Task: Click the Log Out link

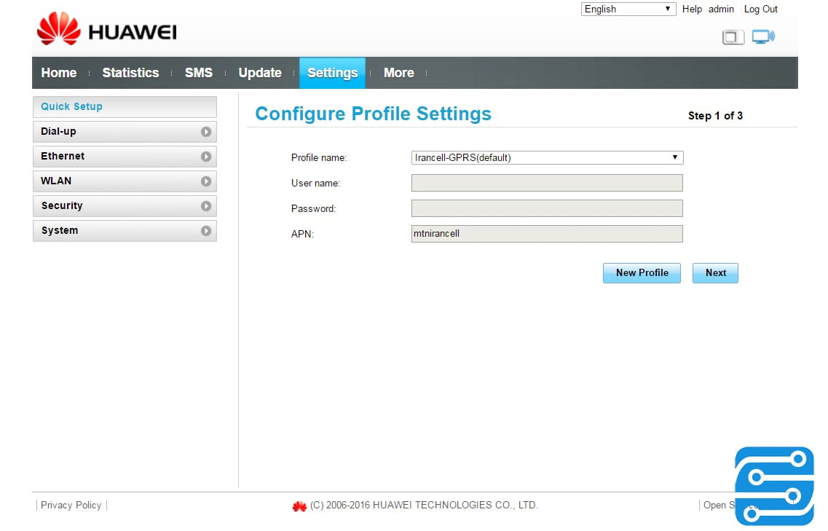Action: (760, 9)
